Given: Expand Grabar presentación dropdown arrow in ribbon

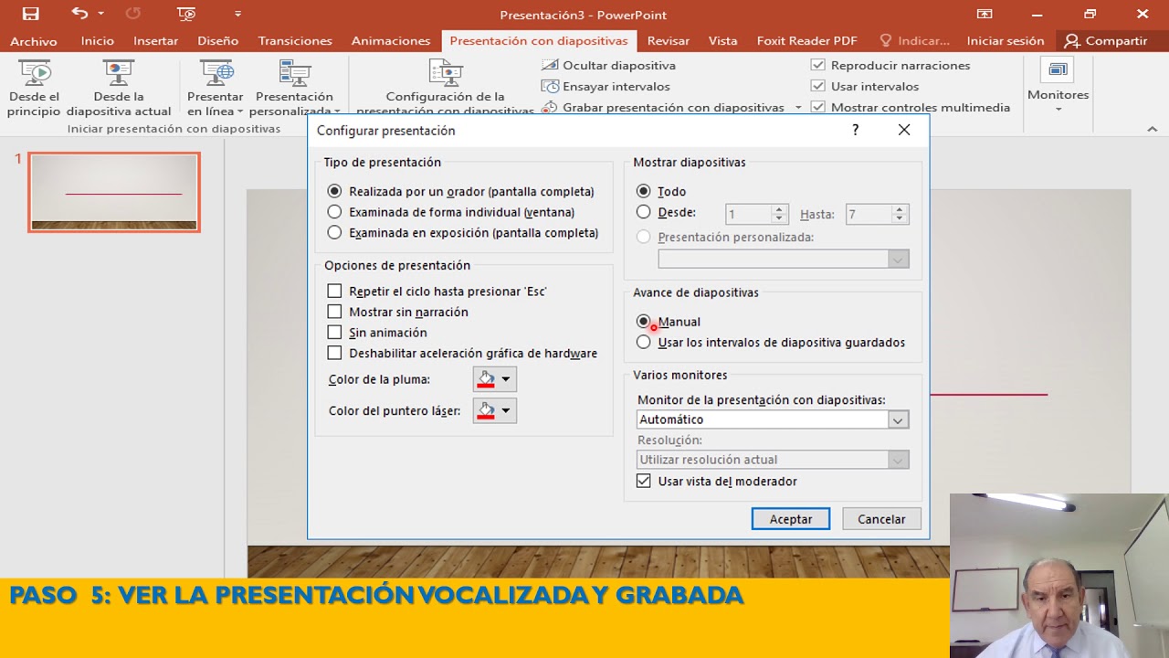Looking at the screenshot, I should 798,108.
